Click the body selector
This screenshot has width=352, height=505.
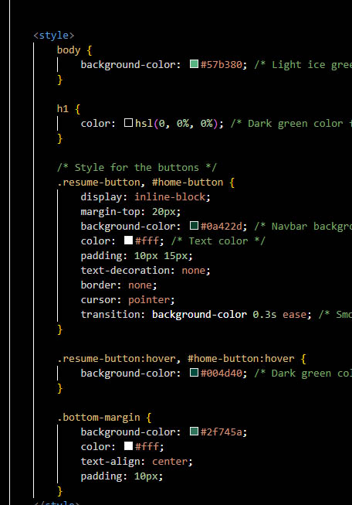[x=69, y=50]
